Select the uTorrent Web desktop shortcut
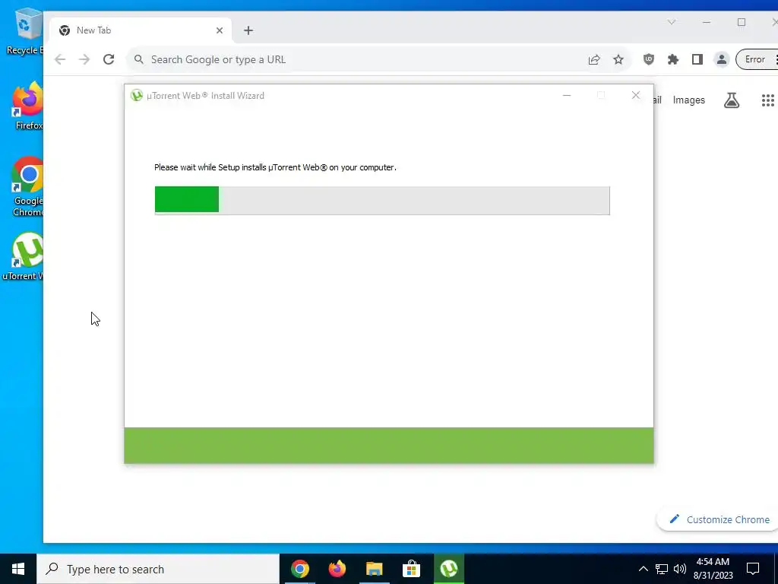 coord(24,257)
